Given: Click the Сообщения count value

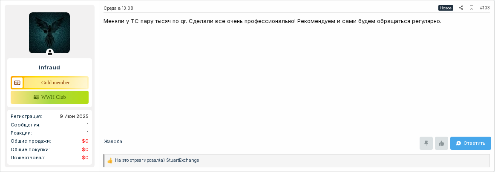Looking at the screenshot, I should point(87,125).
